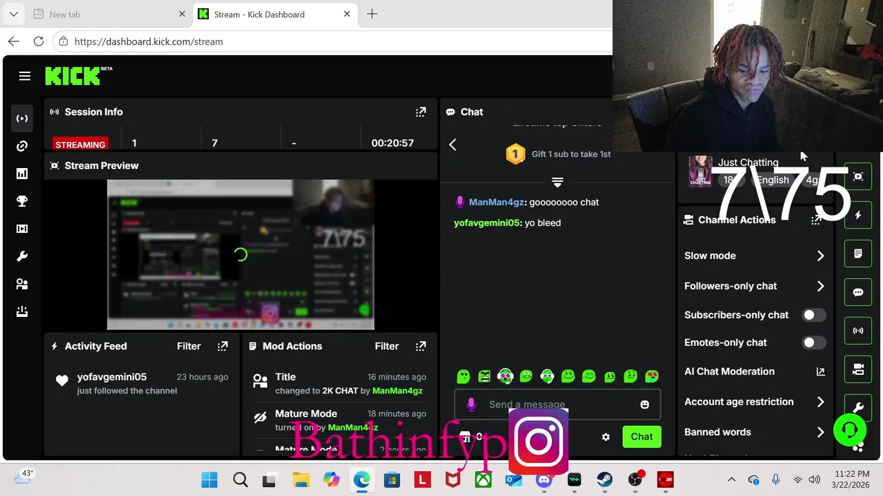Open a new browser tab with plus
Image resolution: width=883 pixels, height=496 pixels.
[x=372, y=14]
